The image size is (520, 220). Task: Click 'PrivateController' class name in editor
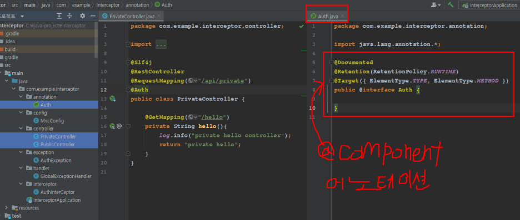click(207, 99)
